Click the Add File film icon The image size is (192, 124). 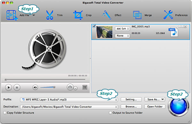[12, 15]
